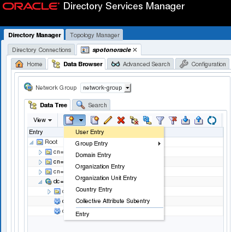The width and height of the screenshot is (231, 232).
Task: Open the Advanced Search tab
Action: coord(140,64)
